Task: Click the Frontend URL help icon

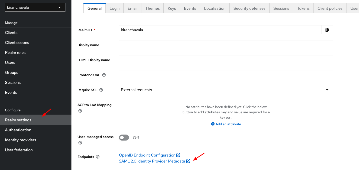Action: click(104, 75)
